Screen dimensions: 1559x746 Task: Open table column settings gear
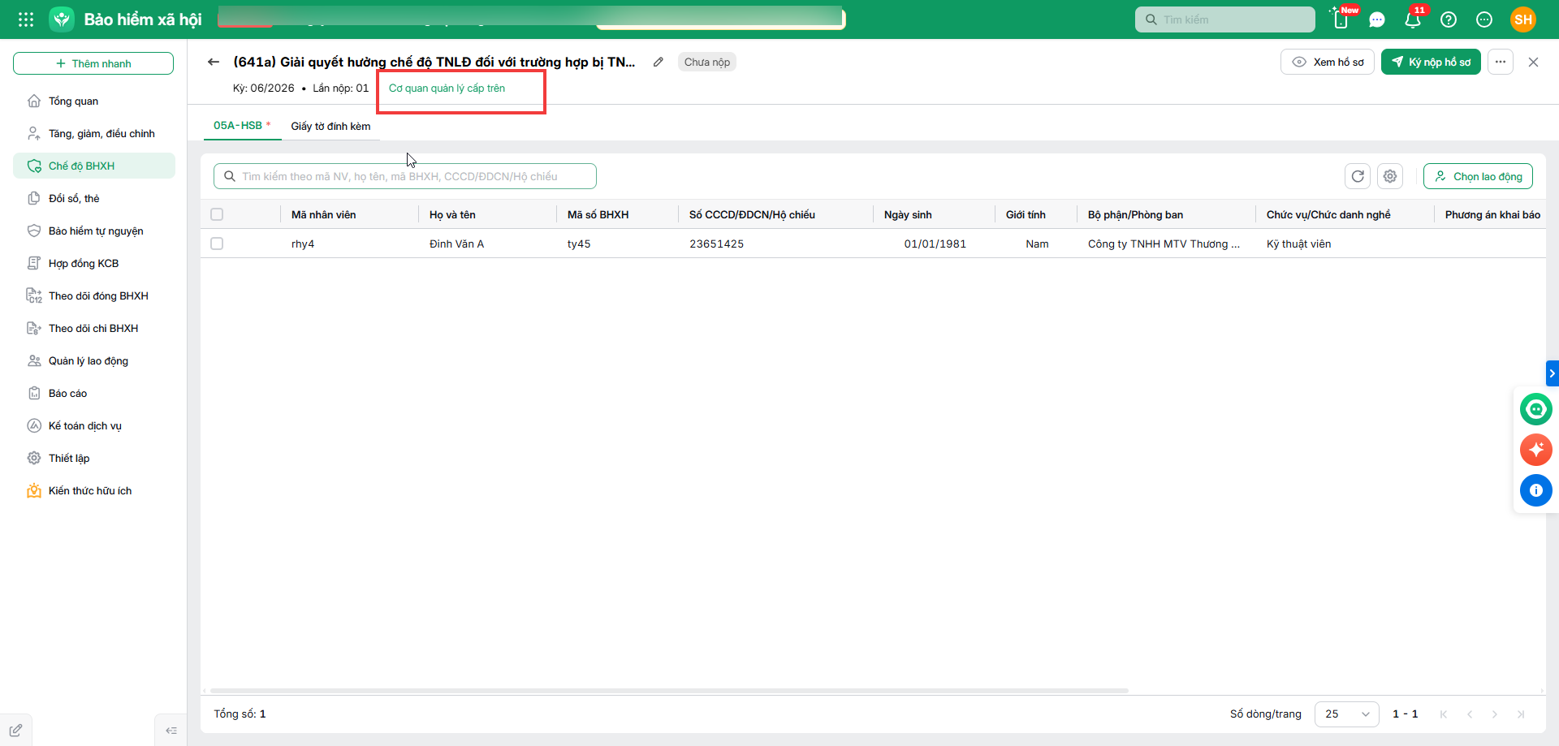pyautogui.click(x=1390, y=176)
